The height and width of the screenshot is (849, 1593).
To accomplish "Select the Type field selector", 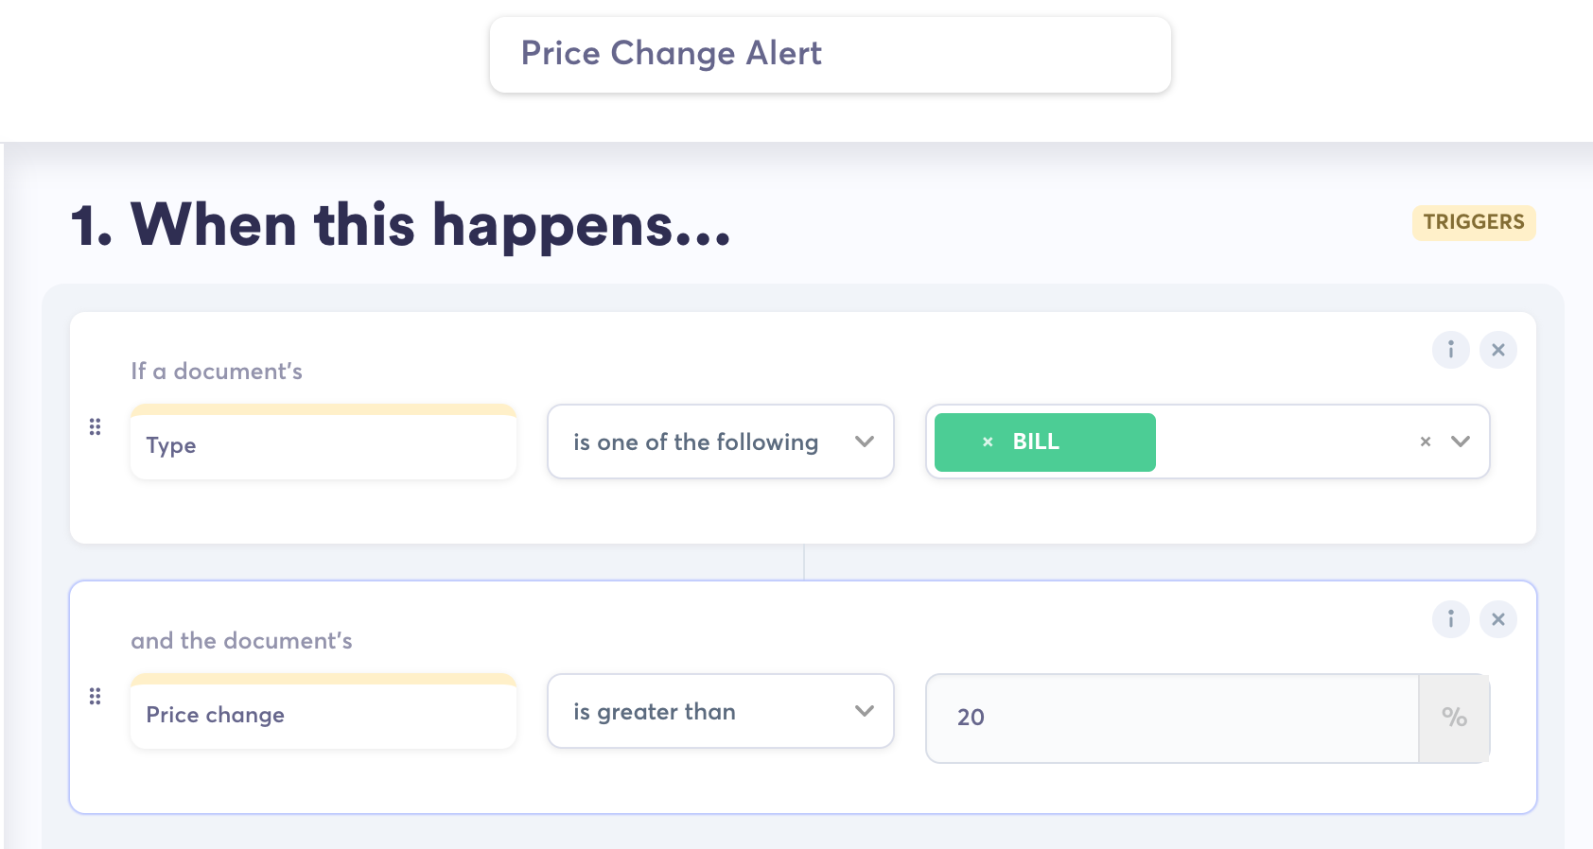I will pyautogui.click(x=323, y=445).
